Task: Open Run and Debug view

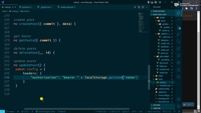Action: tap(178, 34)
